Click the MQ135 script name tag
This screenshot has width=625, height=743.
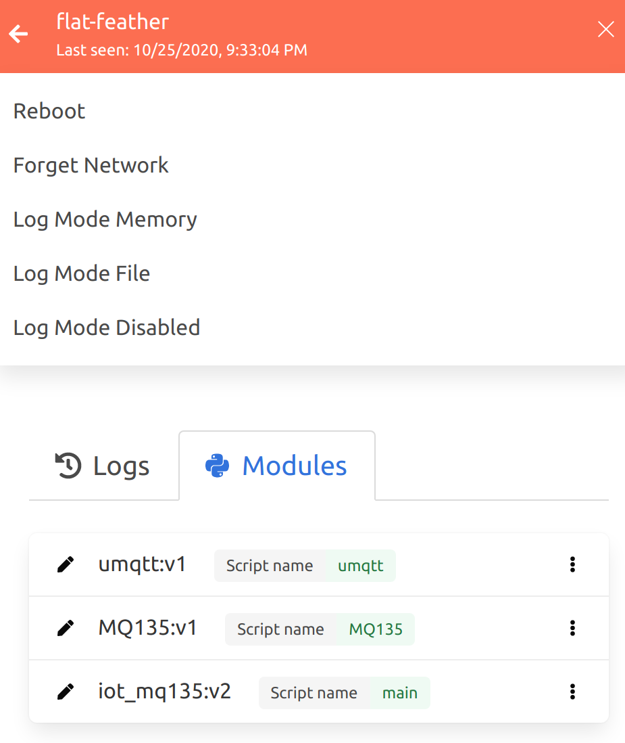coord(320,629)
